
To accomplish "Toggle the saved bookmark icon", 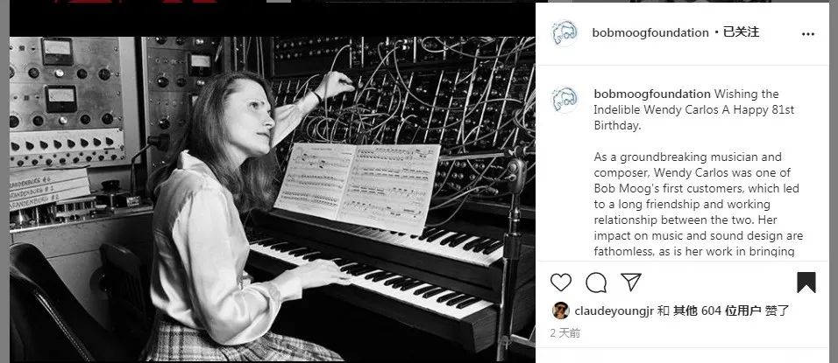I will click(x=806, y=283).
